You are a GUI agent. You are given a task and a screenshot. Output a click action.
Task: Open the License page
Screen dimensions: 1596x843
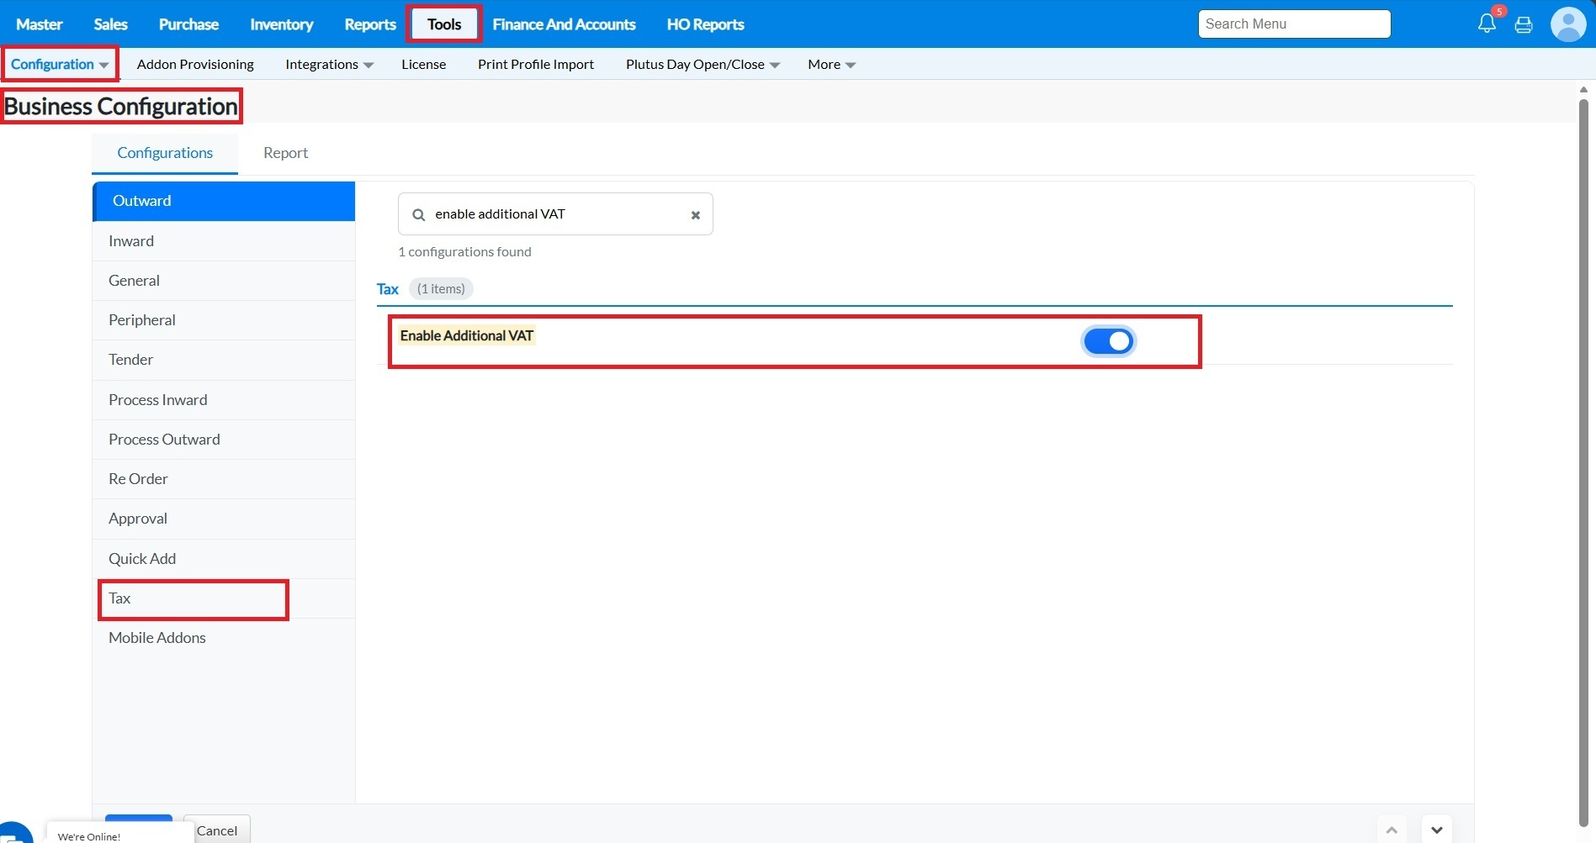423,65
